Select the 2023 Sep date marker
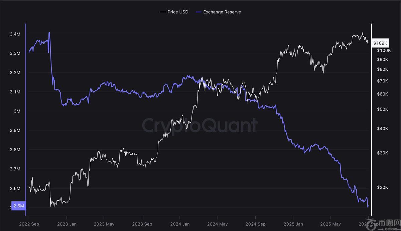 click(x=142, y=224)
